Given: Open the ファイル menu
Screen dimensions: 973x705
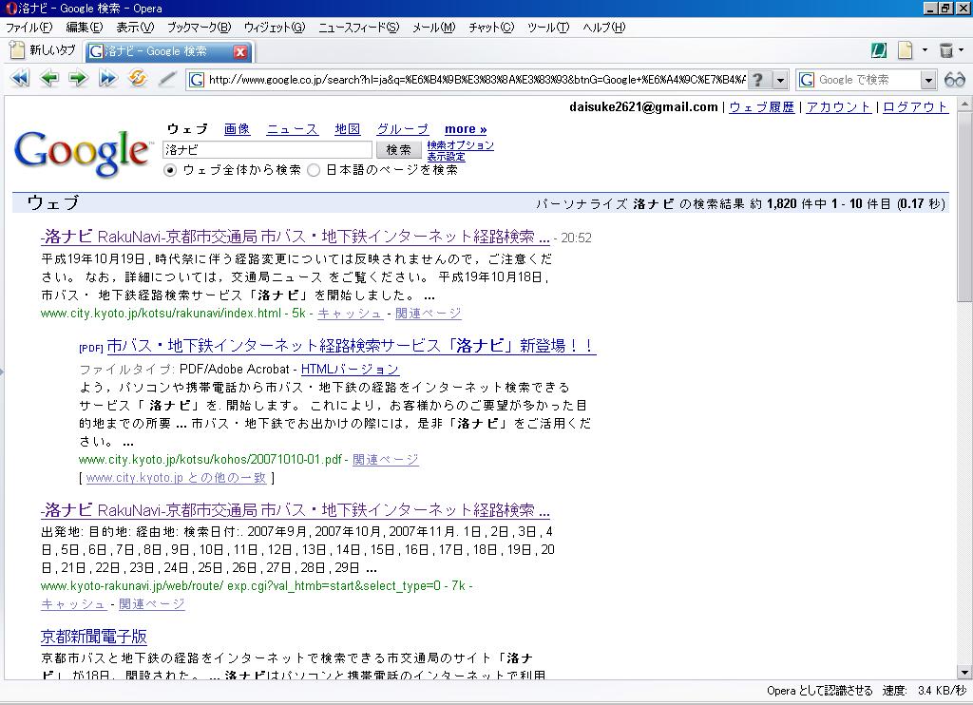Looking at the screenshot, I should click(29, 28).
